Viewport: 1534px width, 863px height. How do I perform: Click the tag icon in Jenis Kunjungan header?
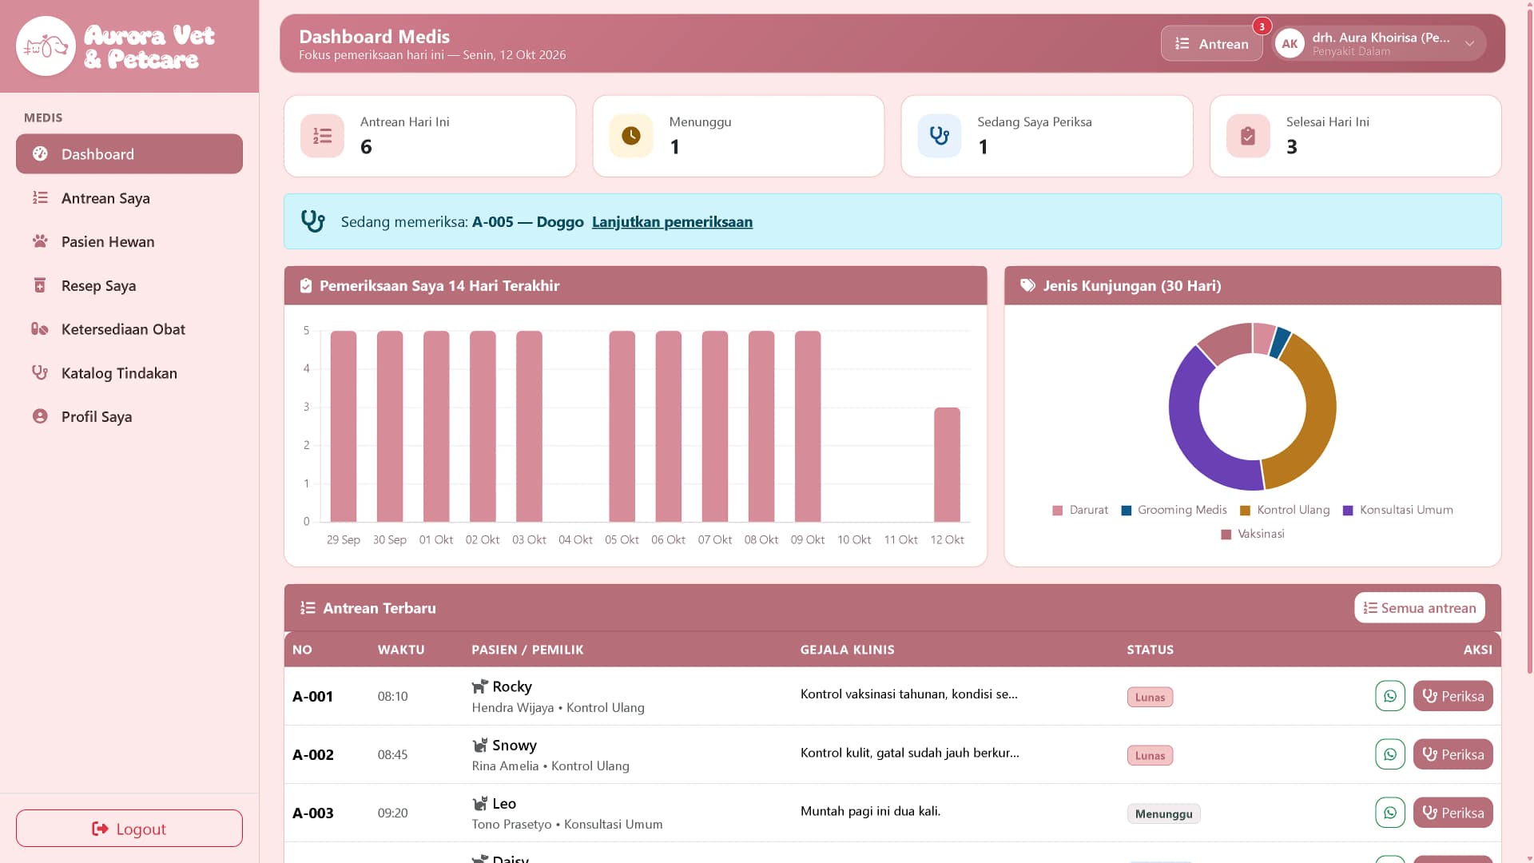(x=1027, y=285)
